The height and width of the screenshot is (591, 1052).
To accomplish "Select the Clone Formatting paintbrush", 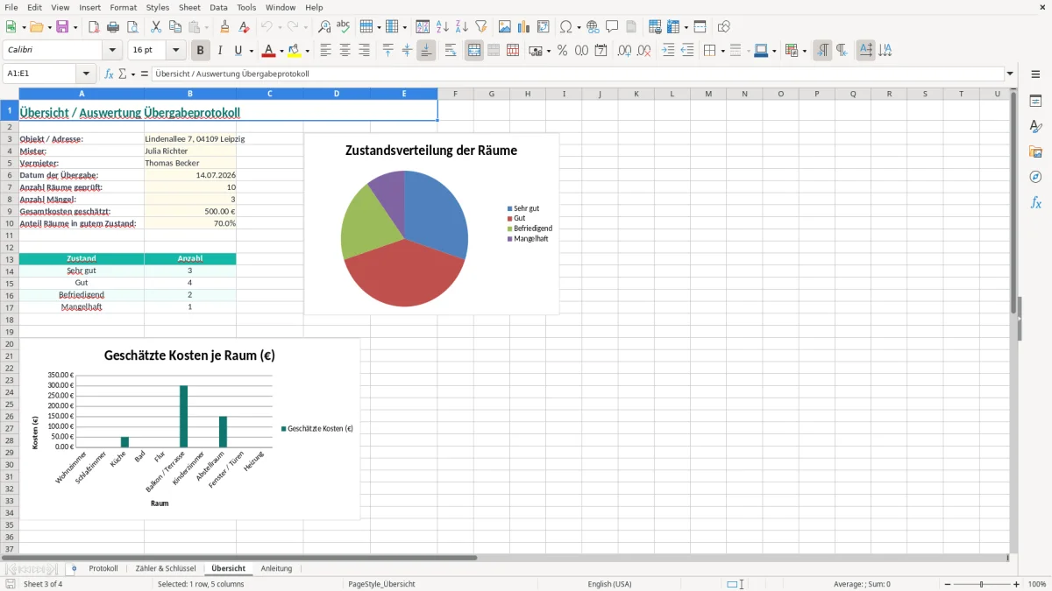I will click(224, 27).
